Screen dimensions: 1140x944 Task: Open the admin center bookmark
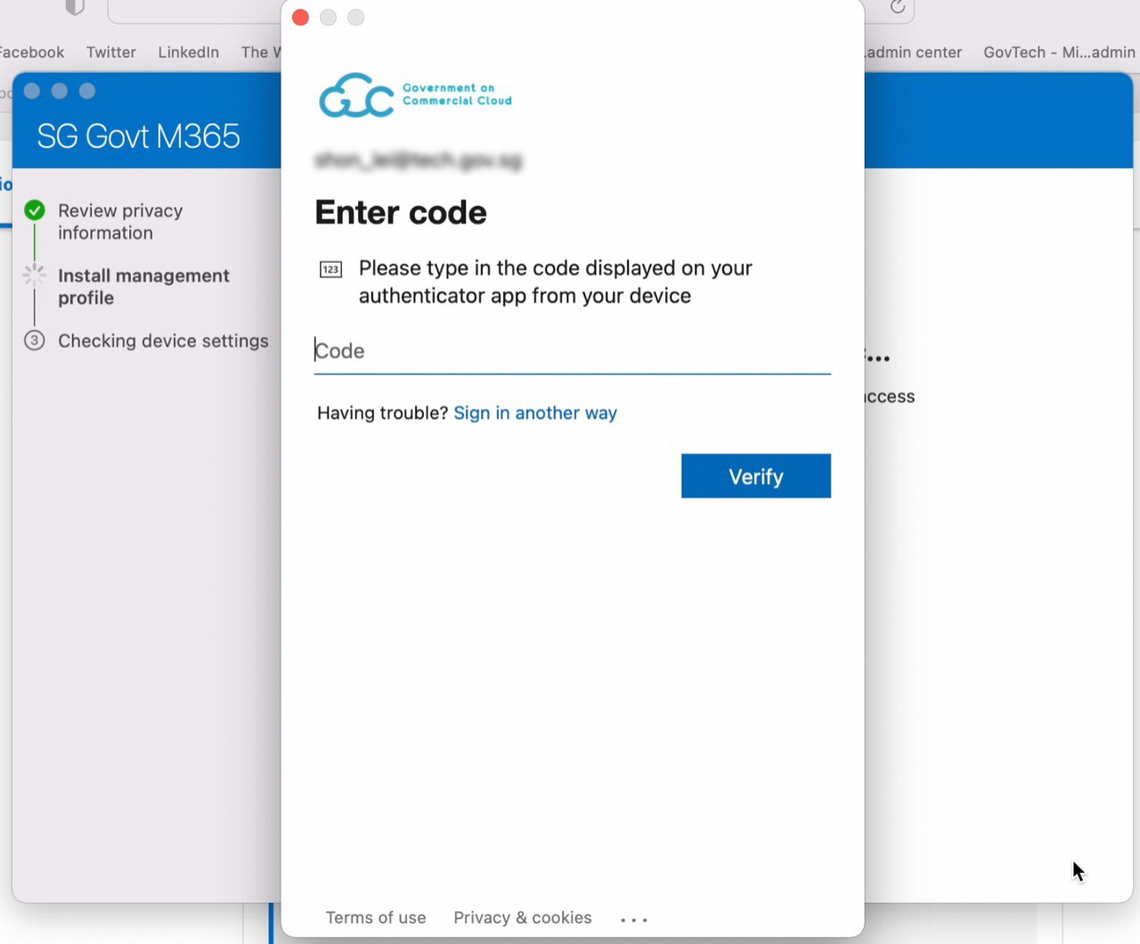[x=914, y=53]
